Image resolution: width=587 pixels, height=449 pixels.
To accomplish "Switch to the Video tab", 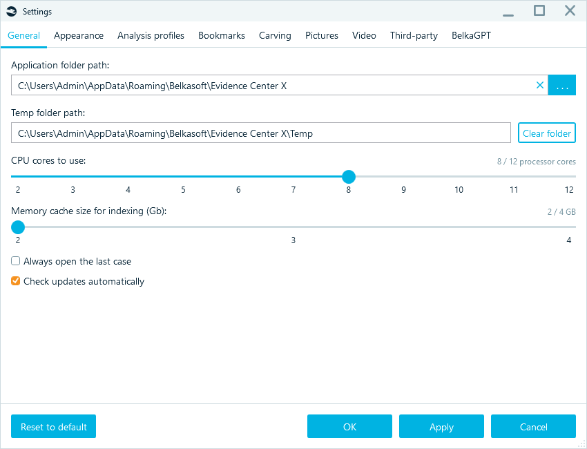I will 364,35.
